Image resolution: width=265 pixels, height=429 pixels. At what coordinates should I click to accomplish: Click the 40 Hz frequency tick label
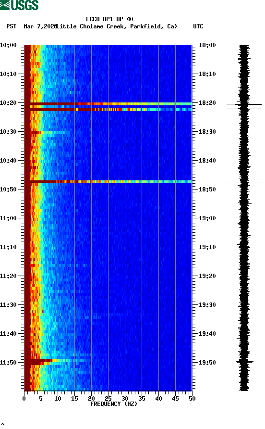(x=159, y=399)
